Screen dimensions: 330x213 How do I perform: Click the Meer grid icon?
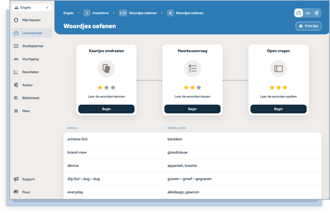pos(16,111)
